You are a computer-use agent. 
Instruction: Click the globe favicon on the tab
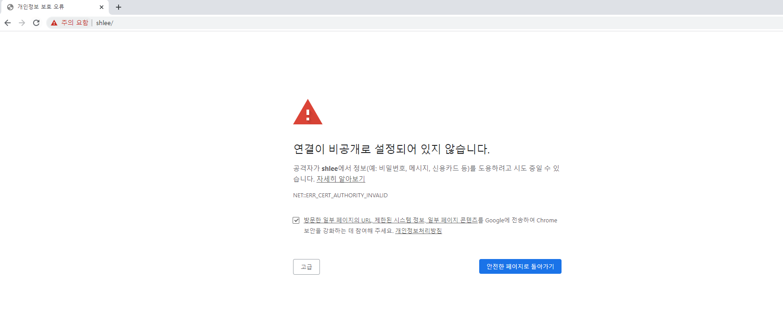pyautogui.click(x=10, y=7)
